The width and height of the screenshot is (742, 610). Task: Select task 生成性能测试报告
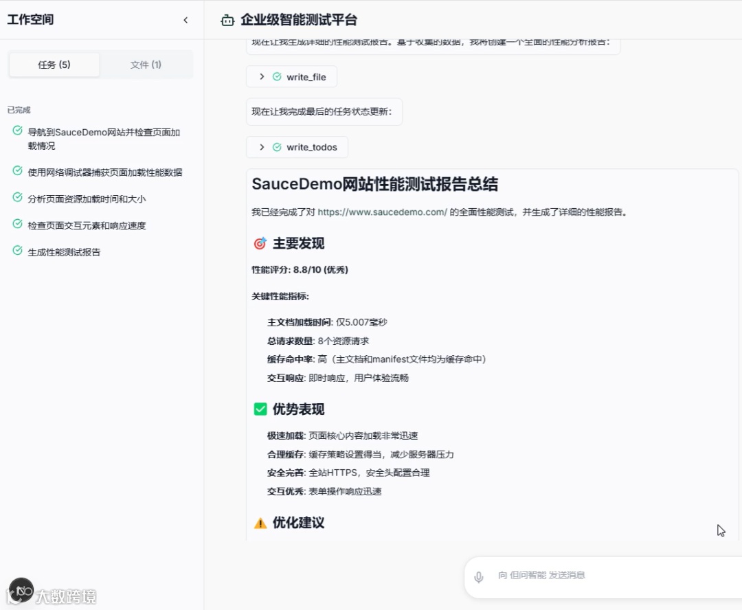[64, 251]
